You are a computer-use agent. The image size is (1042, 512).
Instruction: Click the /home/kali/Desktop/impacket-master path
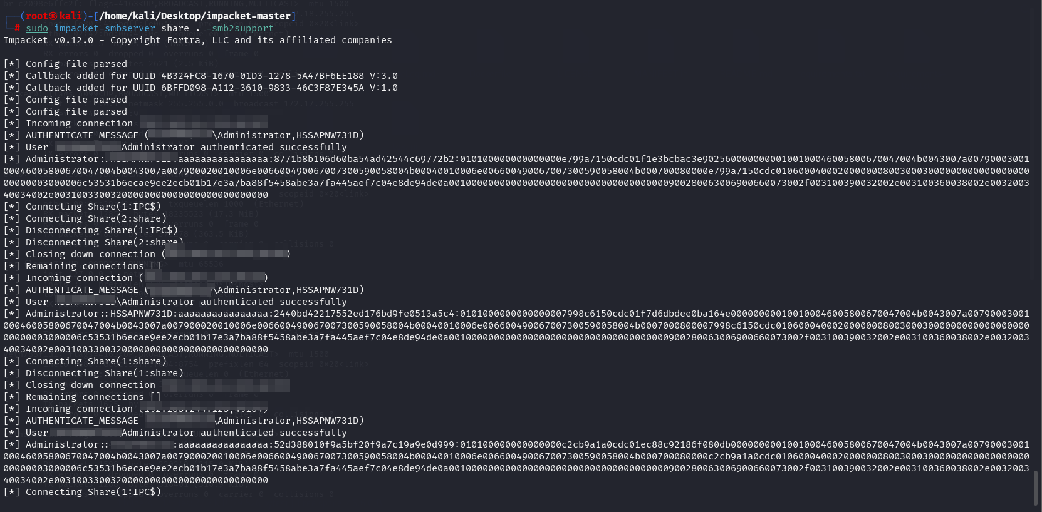(195, 16)
